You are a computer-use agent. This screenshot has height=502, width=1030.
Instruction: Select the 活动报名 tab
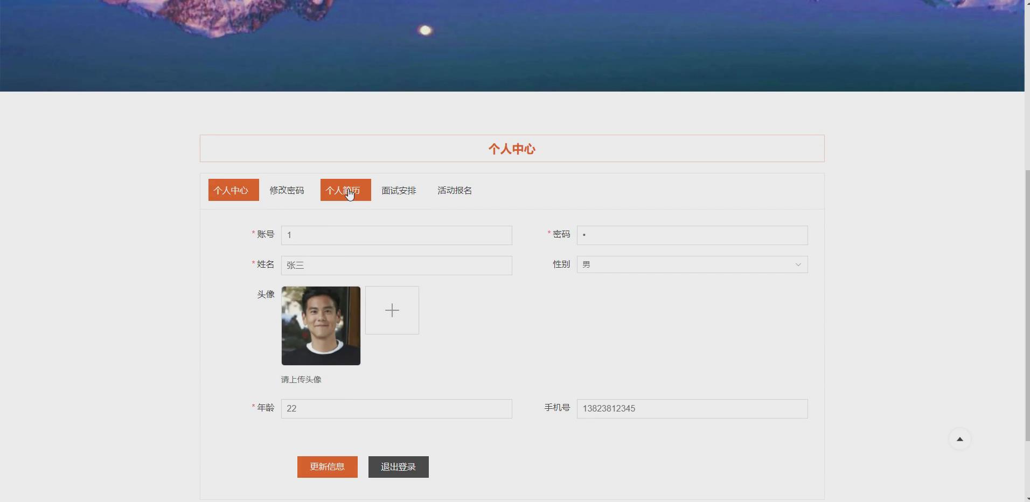(x=455, y=190)
